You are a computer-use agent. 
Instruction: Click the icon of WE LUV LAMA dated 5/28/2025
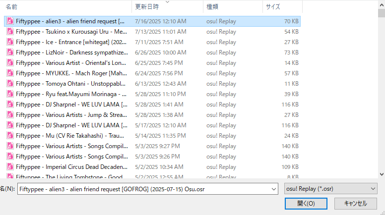click(10, 105)
